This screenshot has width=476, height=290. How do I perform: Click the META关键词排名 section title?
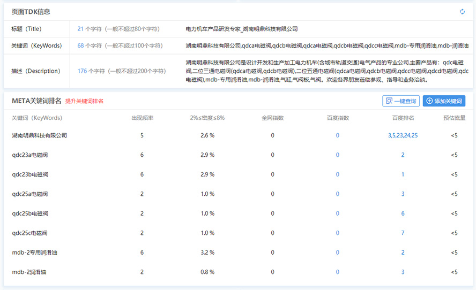pos(36,101)
